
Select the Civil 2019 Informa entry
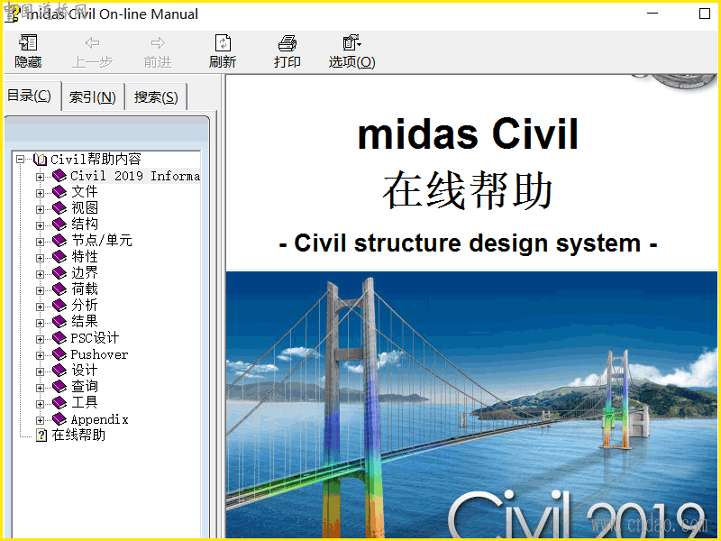tap(135, 176)
